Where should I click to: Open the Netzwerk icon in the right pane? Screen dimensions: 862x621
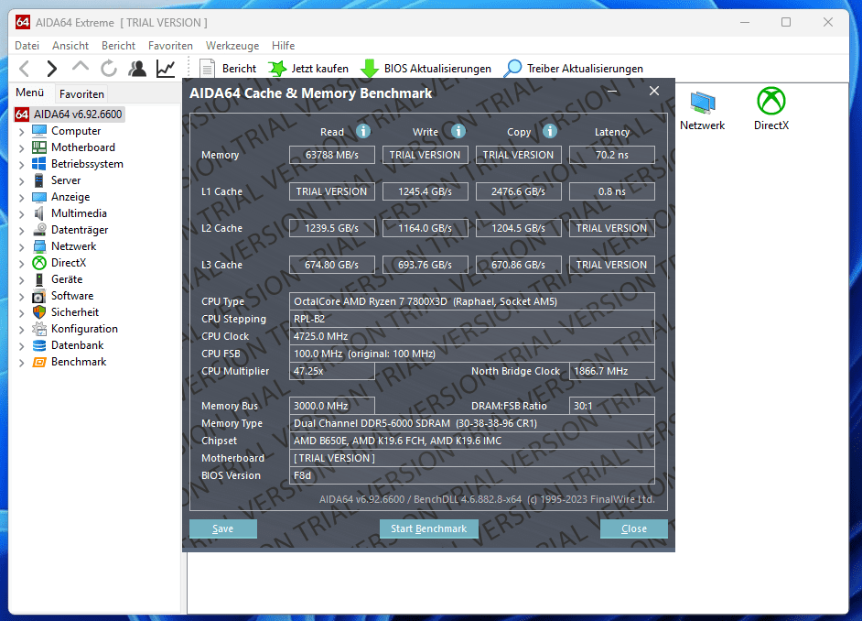(703, 102)
